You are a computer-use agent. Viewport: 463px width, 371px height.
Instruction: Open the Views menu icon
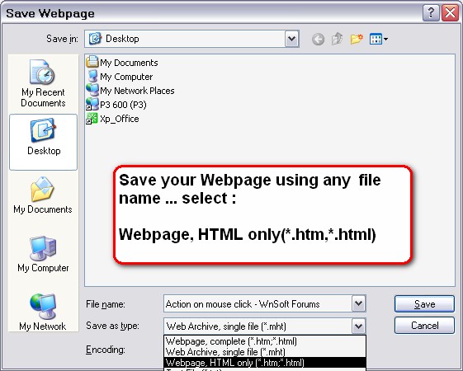(379, 39)
